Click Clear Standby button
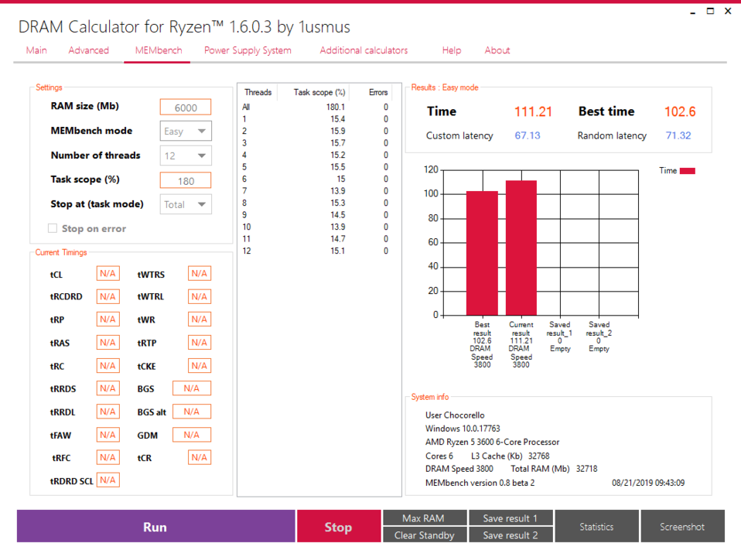 425,535
